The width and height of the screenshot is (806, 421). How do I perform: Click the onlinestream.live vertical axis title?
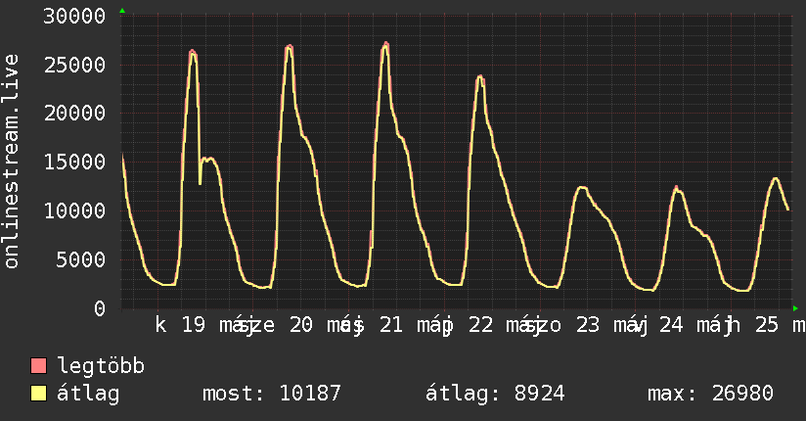(x=11, y=162)
